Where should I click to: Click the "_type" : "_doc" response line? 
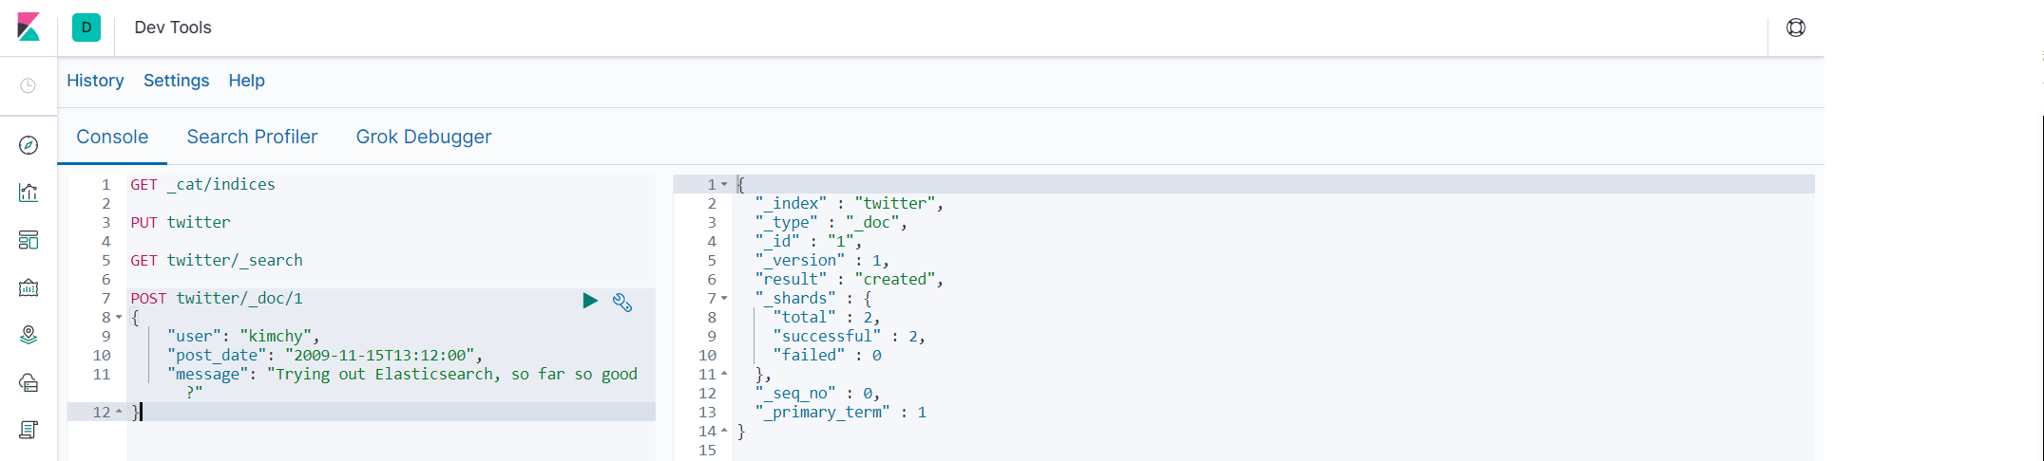(831, 222)
